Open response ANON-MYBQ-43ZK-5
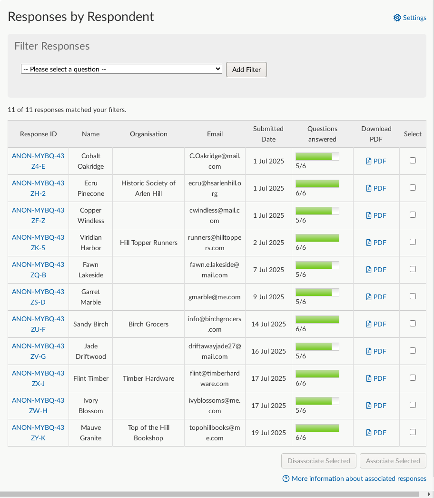 pyautogui.click(x=38, y=243)
